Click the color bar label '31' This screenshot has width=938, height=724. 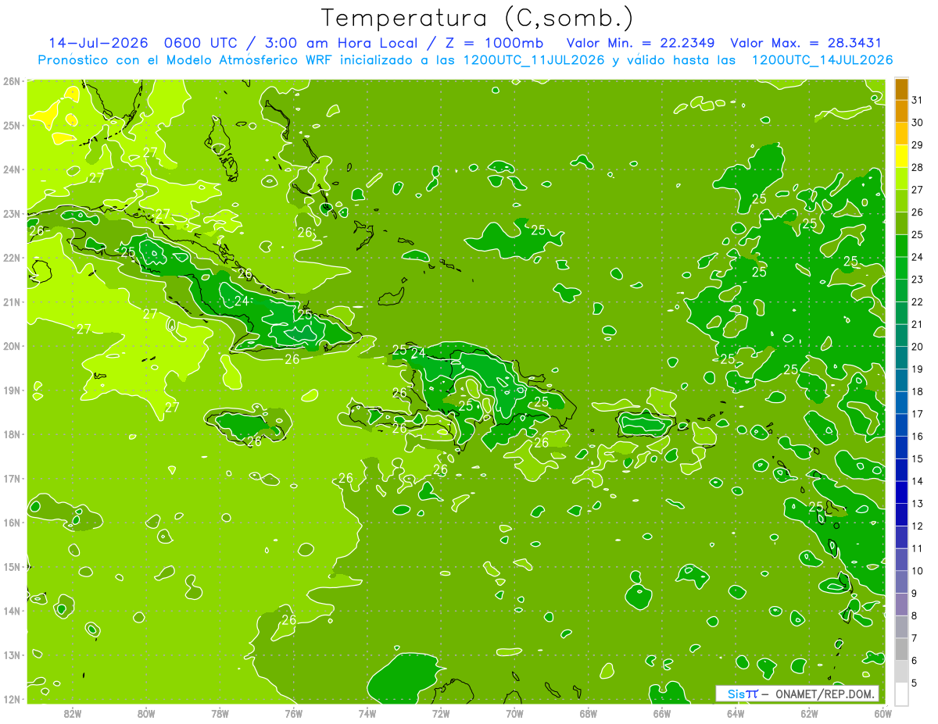pyautogui.click(x=917, y=100)
